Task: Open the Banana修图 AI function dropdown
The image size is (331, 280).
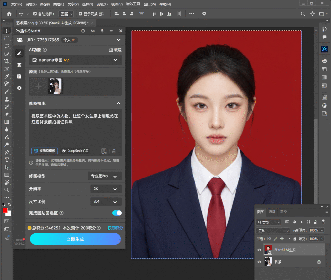Action: 75,60
